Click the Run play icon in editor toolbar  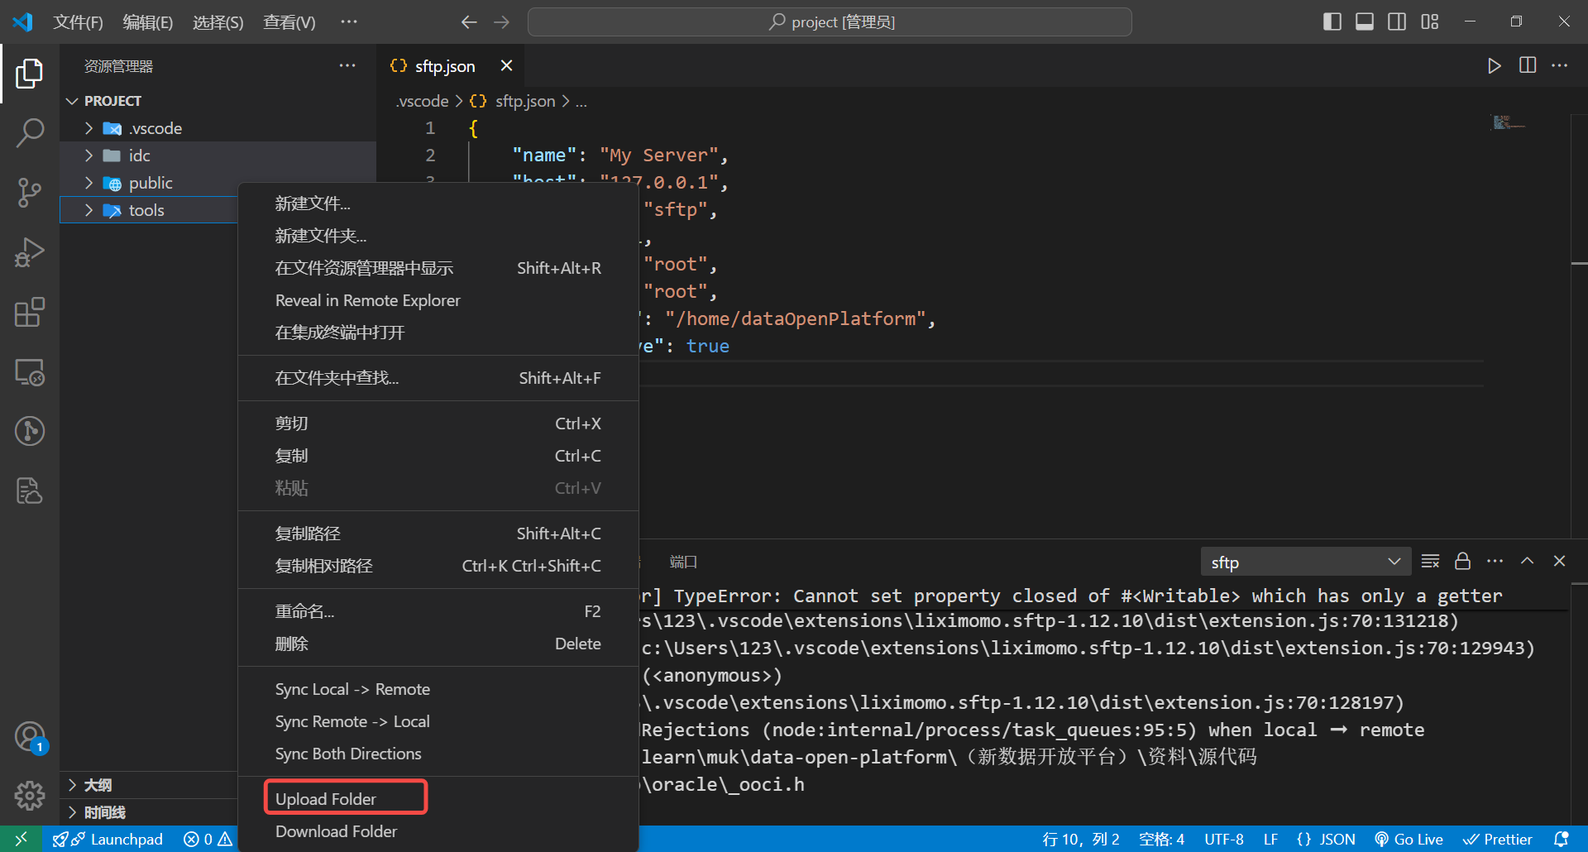(x=1494, y=66)
